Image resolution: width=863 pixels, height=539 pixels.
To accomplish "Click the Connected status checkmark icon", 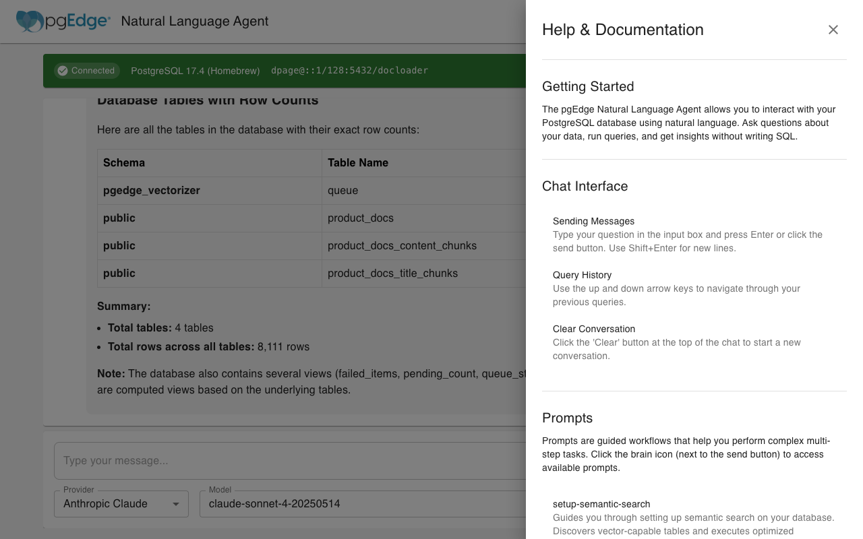I will click(63, 71).
